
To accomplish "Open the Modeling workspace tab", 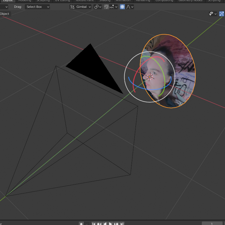I will 24,1.
